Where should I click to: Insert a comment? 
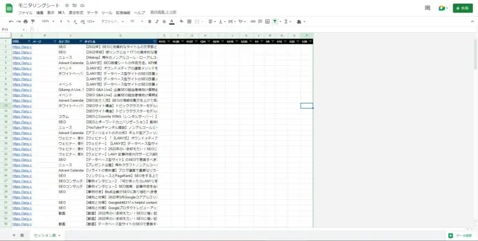coord(260,22)
